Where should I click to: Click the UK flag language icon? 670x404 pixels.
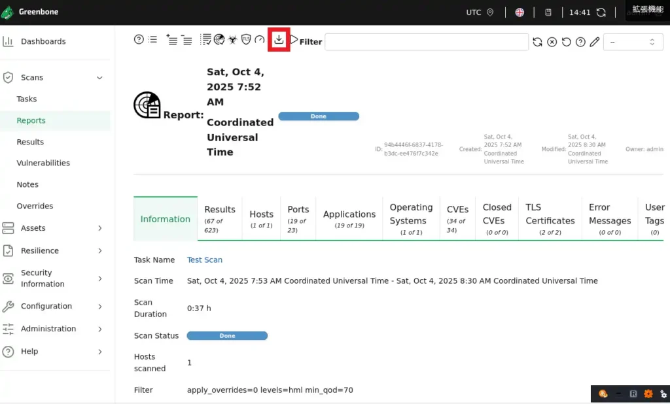coord(520,12)
